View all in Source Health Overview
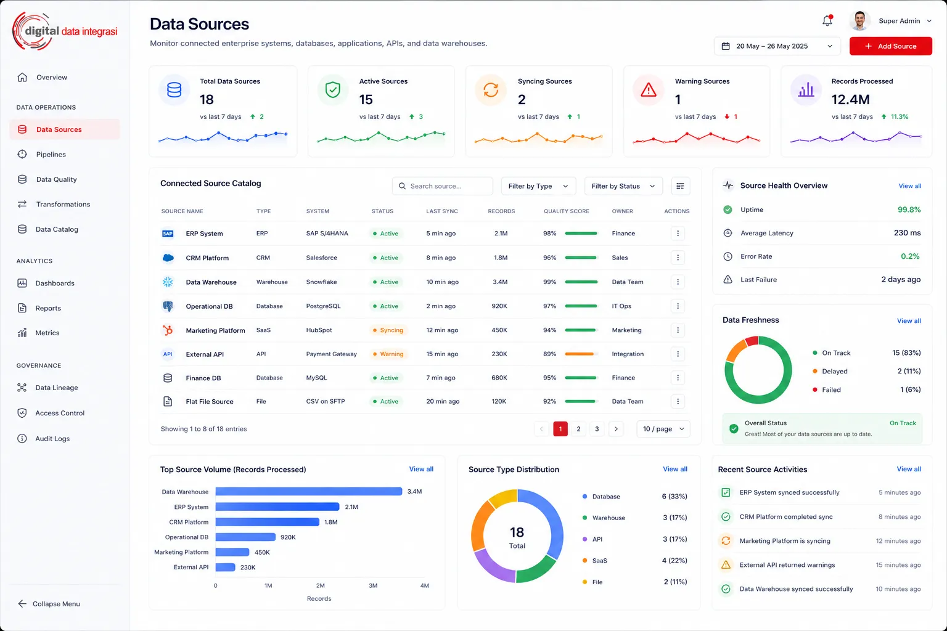The height and width of the screenshot is (631, 947). (909, 186)
